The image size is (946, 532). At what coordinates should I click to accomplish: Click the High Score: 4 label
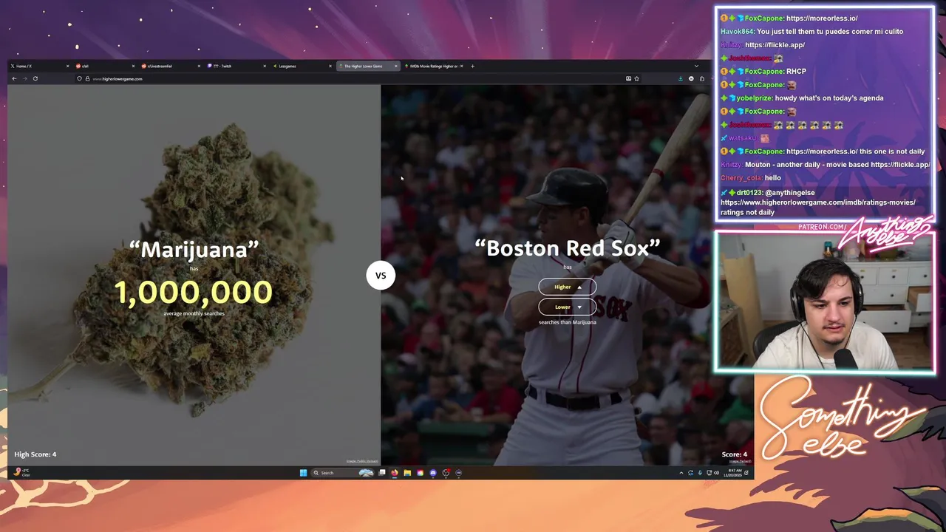(35, 454)
